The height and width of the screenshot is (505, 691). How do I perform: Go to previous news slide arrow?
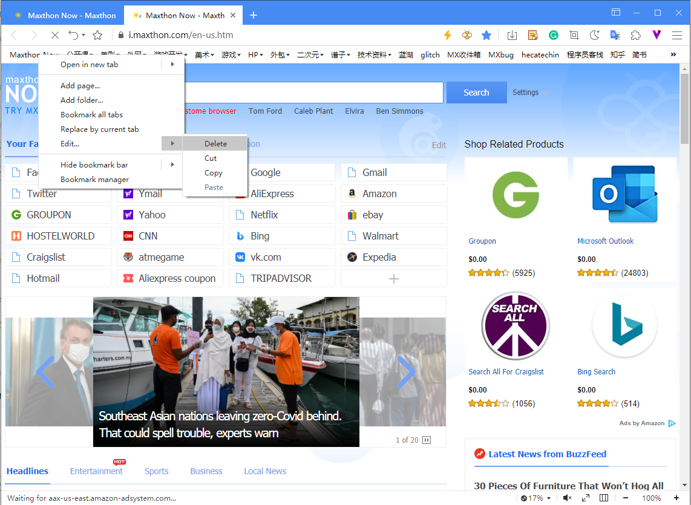46,372
